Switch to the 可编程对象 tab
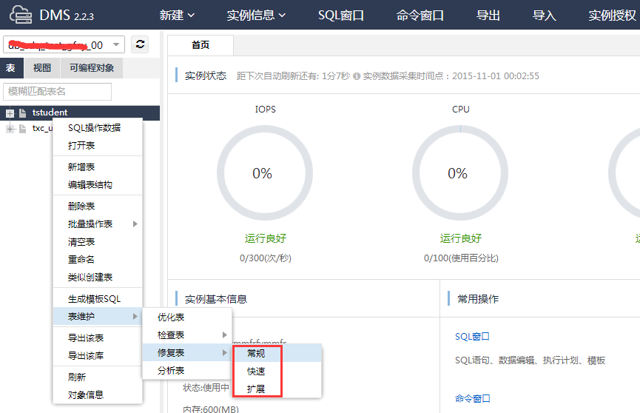640x413 pixels. (x=92, y=68)
